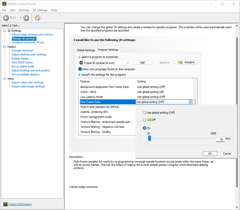
Task: Open Adjust image settings with preview
Action: pos(32,34)
